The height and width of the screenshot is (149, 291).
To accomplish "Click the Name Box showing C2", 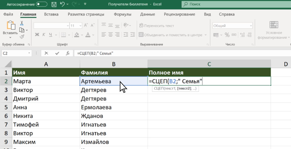I will pyautogui.click(x=16, y=53).
